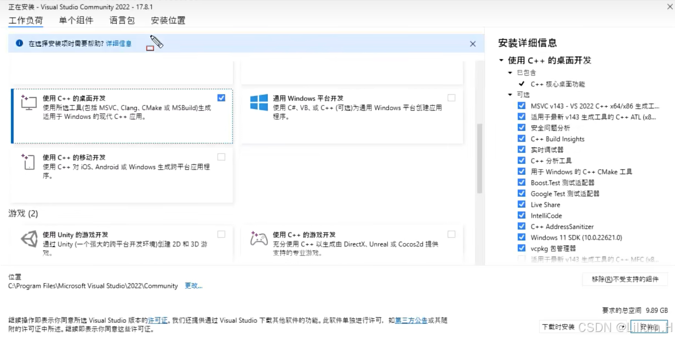Uncheck Windows 11 SDK (10.0.22621.0) checkbox
The height and width of the screenshot is (338, 675).
(x=522, y=237)
